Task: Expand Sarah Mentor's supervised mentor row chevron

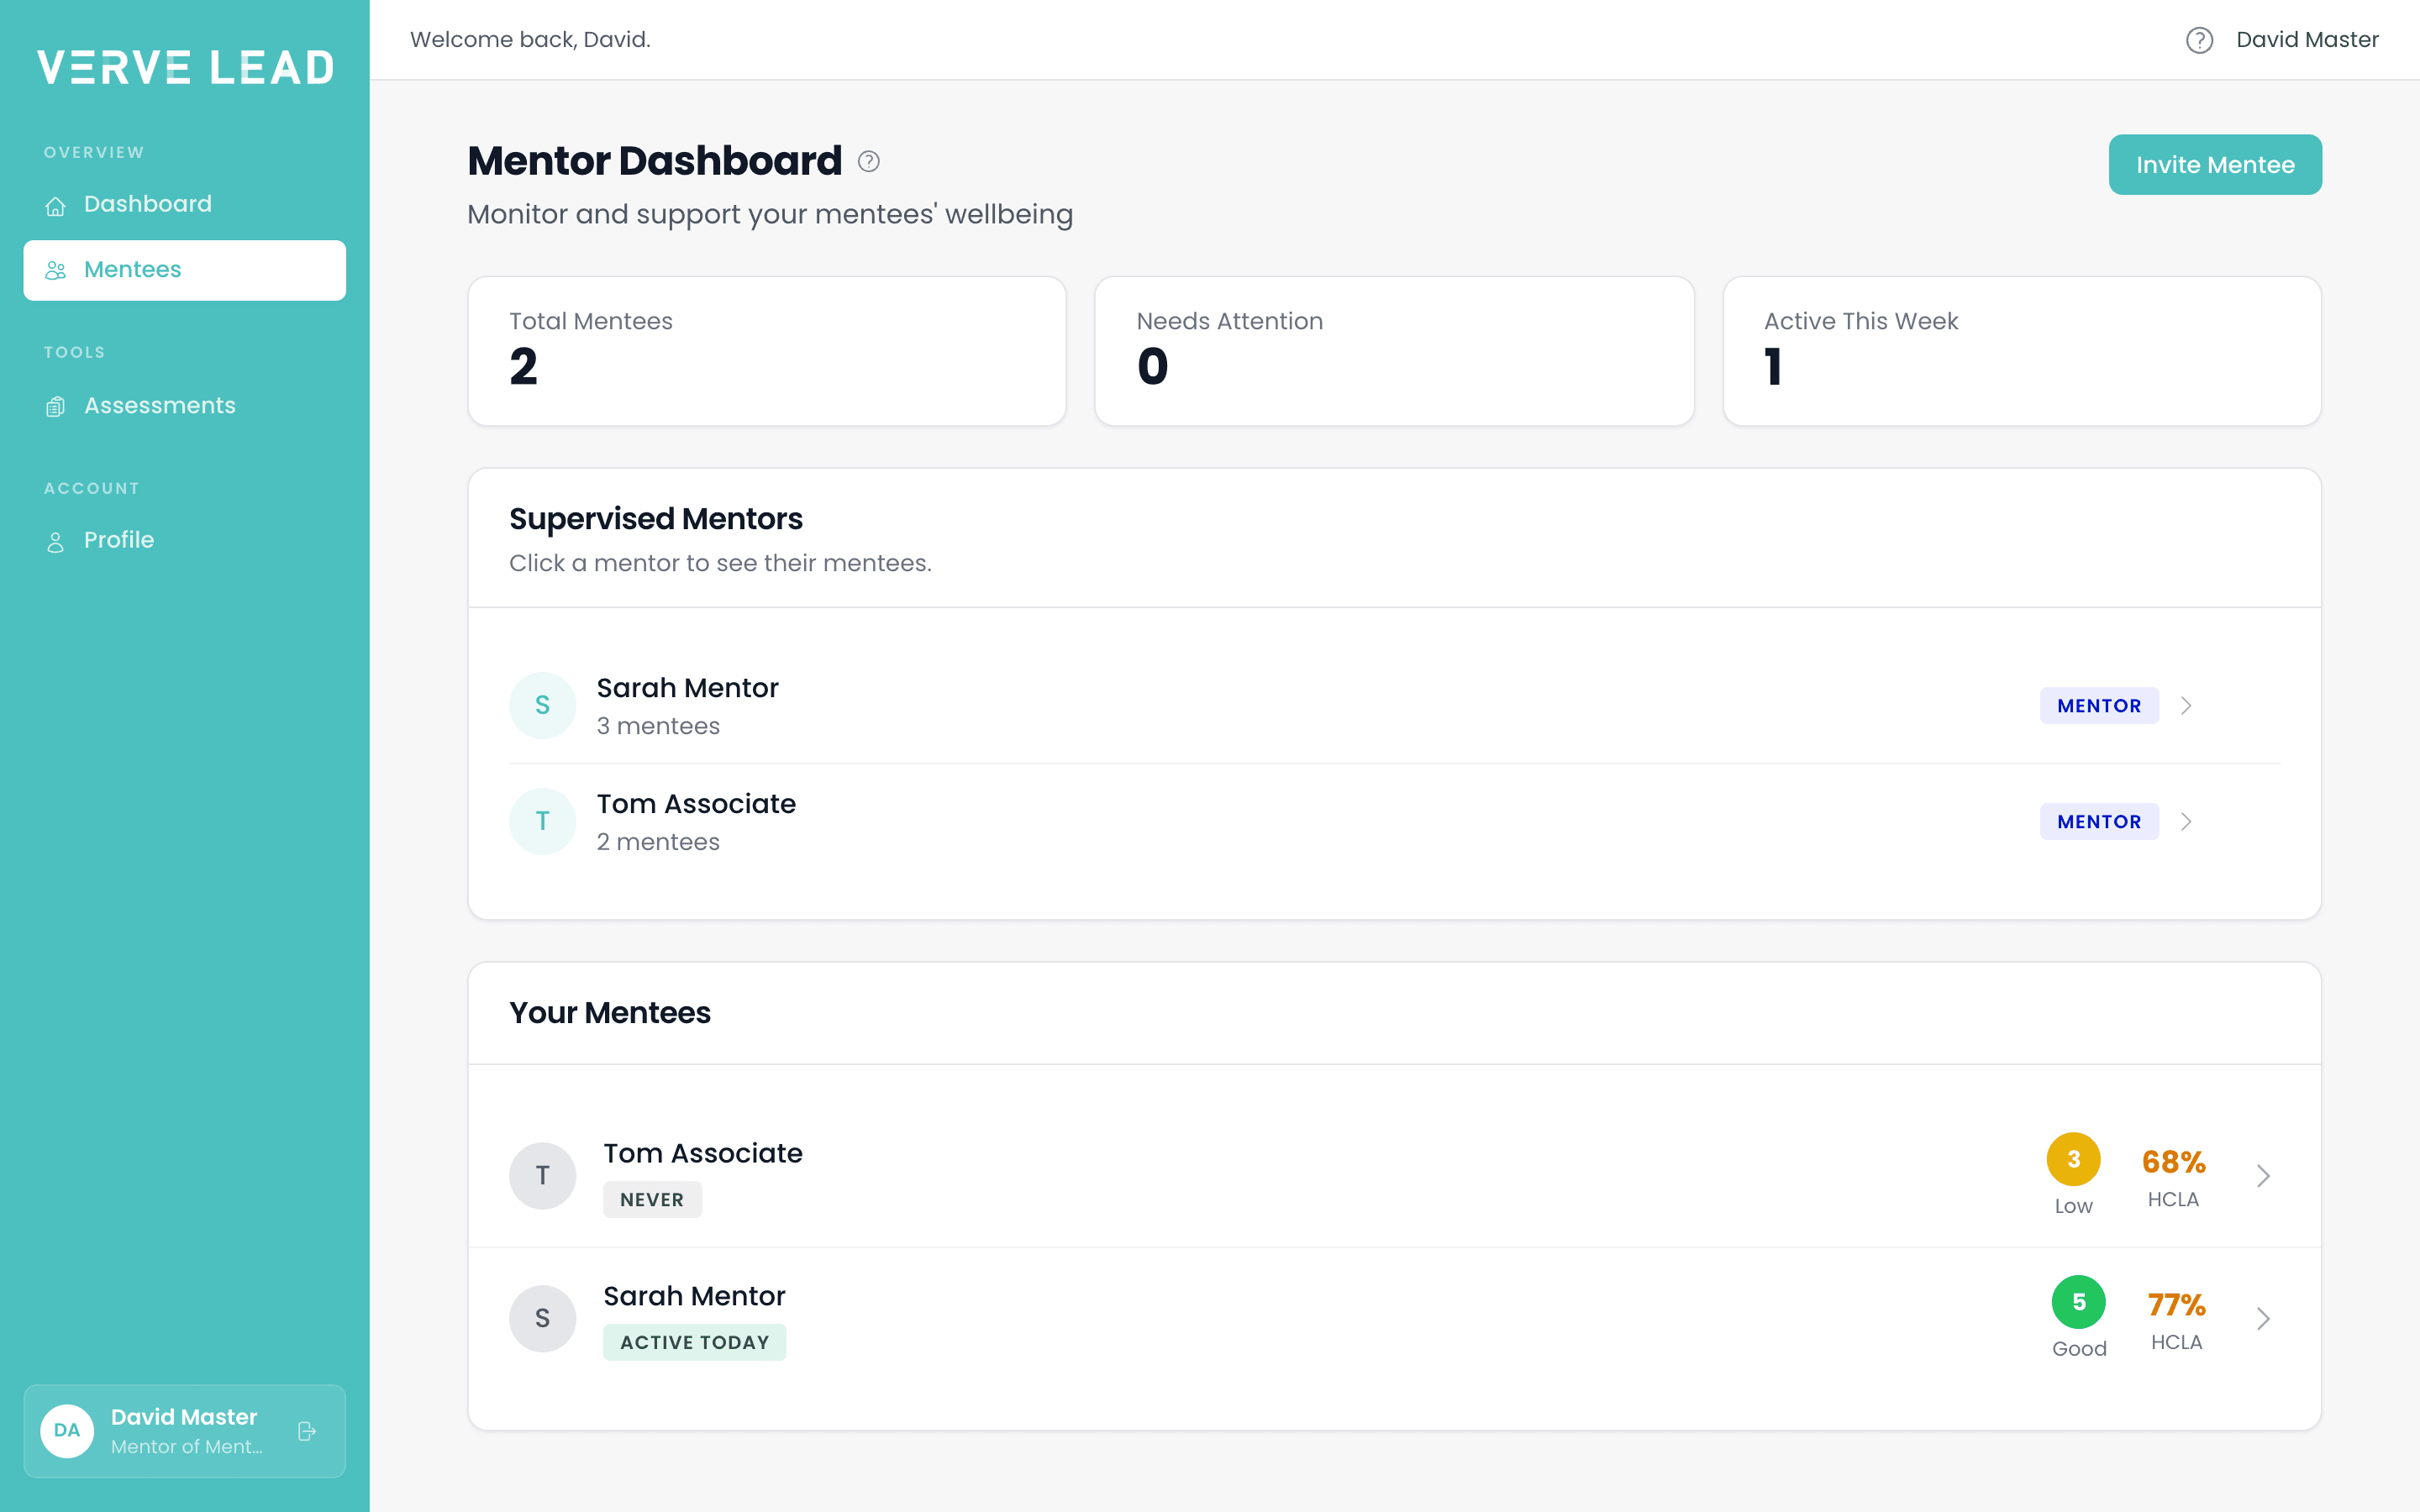Action: pyautogui.click(x=2186, y=706)
